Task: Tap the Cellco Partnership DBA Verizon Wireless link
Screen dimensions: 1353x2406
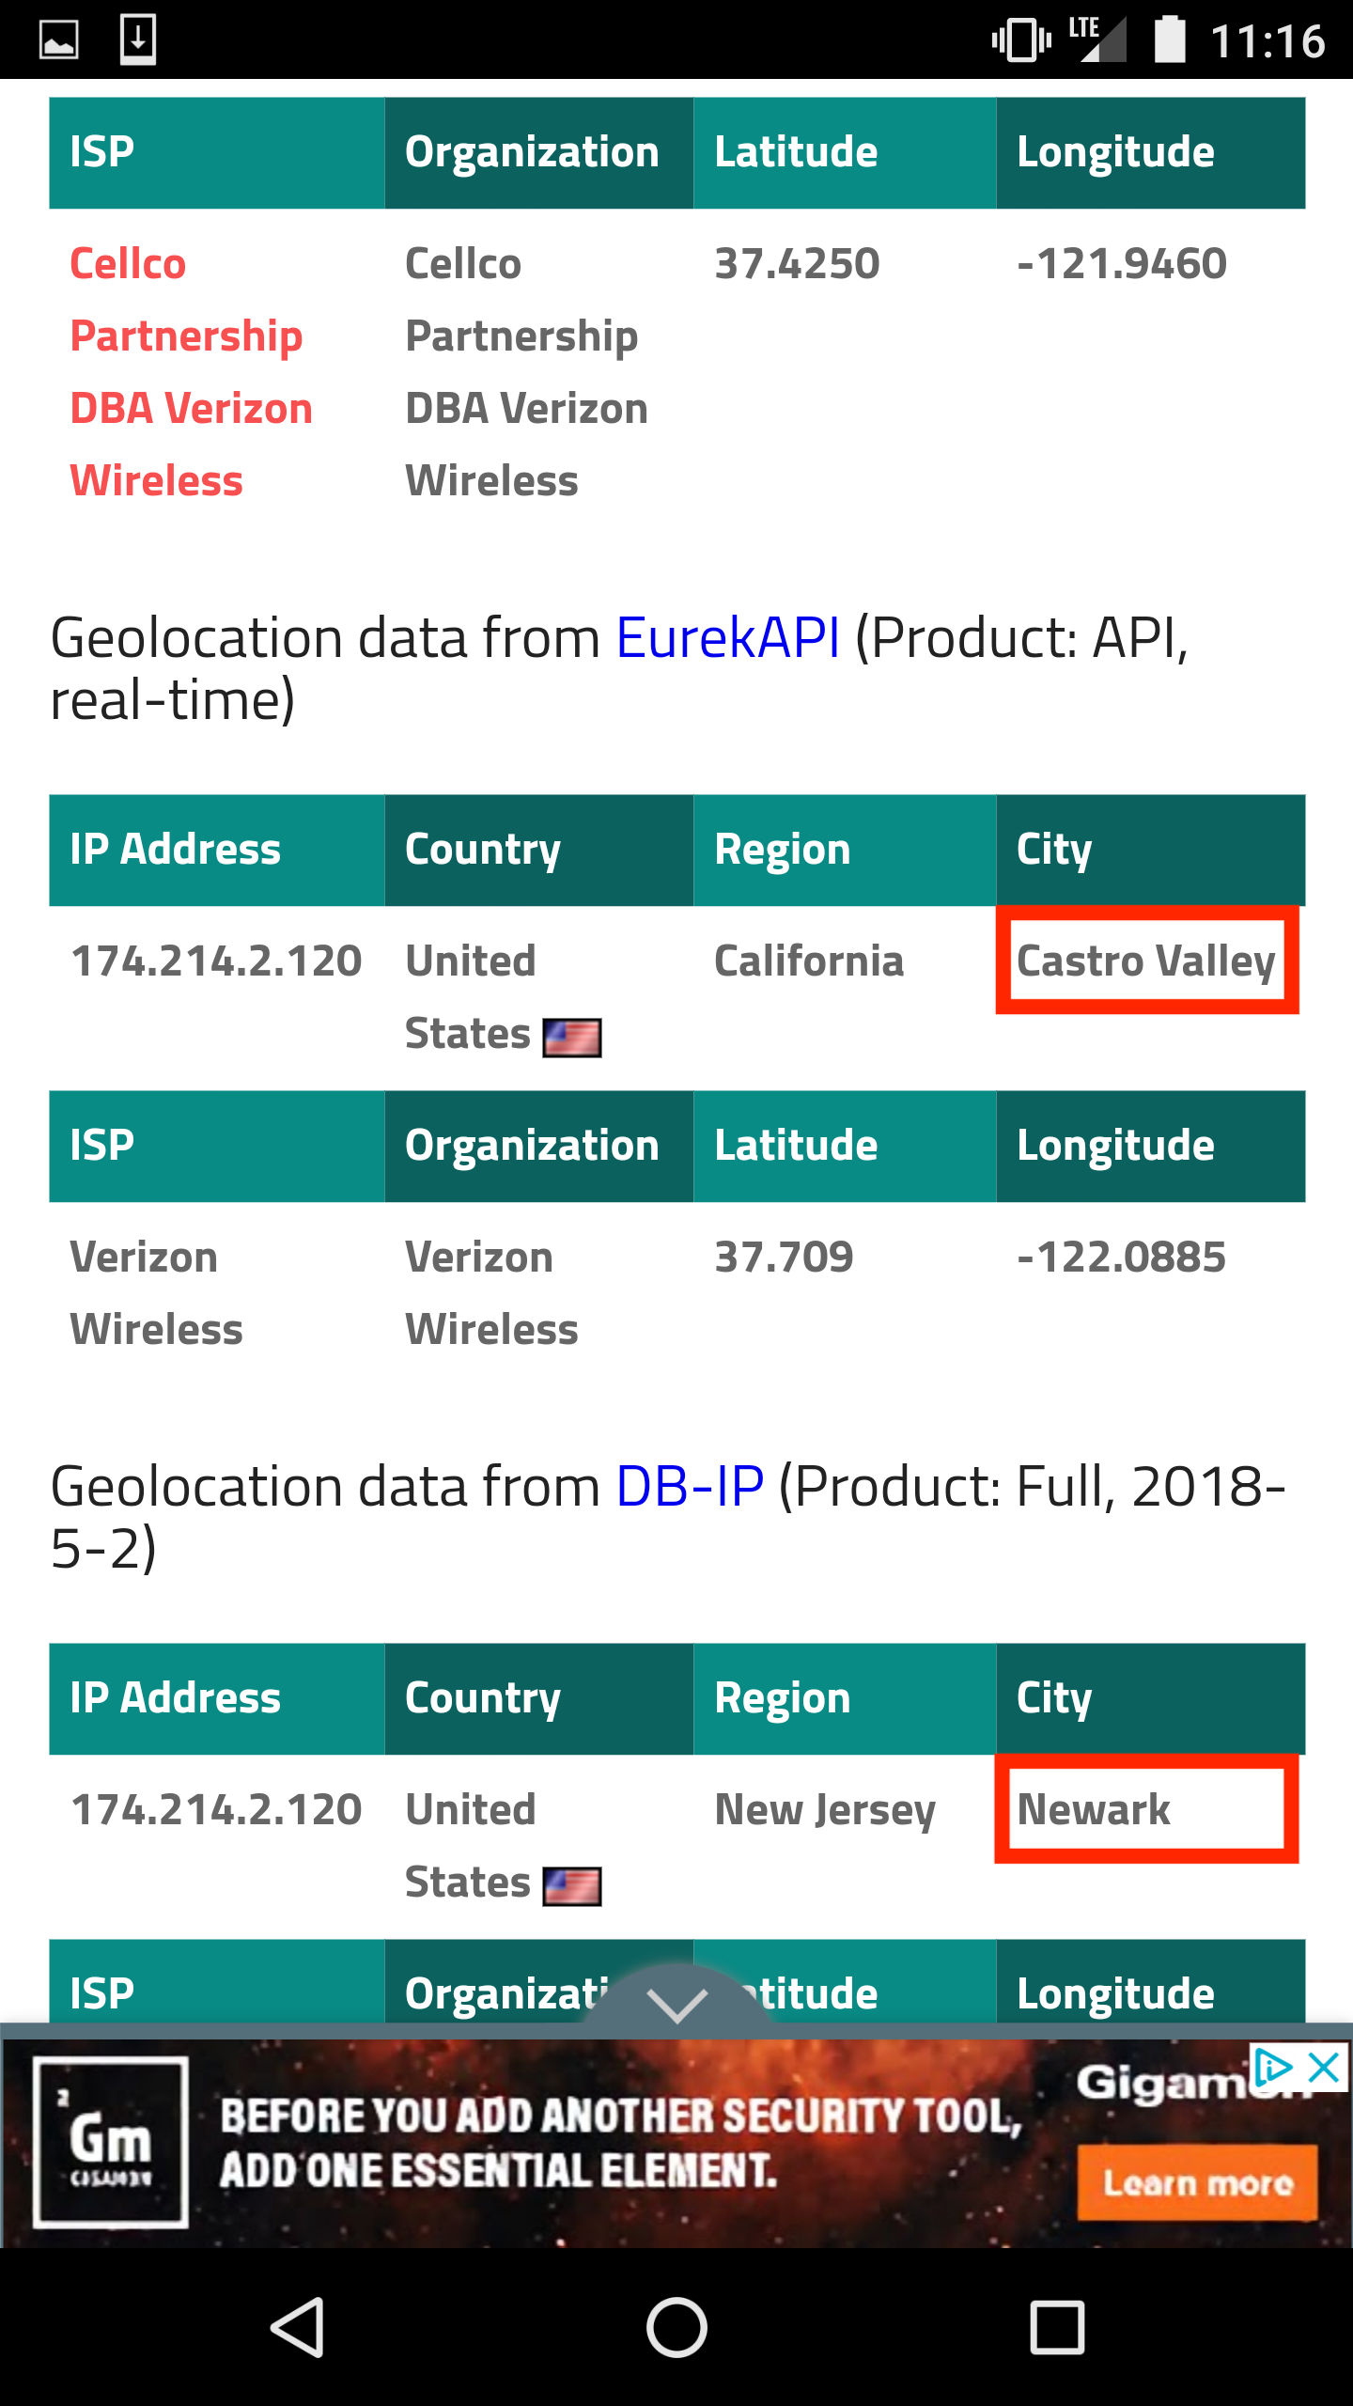Action: coord(191,372)
